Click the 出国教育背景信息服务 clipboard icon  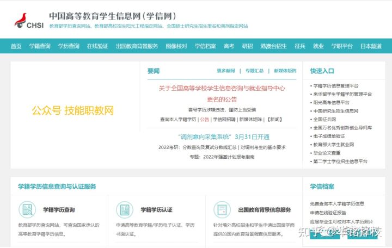[222, 209]
